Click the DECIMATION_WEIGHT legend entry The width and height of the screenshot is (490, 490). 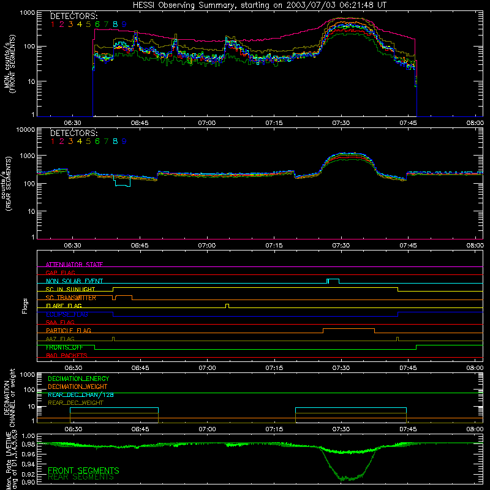click(x=78, y=386)
